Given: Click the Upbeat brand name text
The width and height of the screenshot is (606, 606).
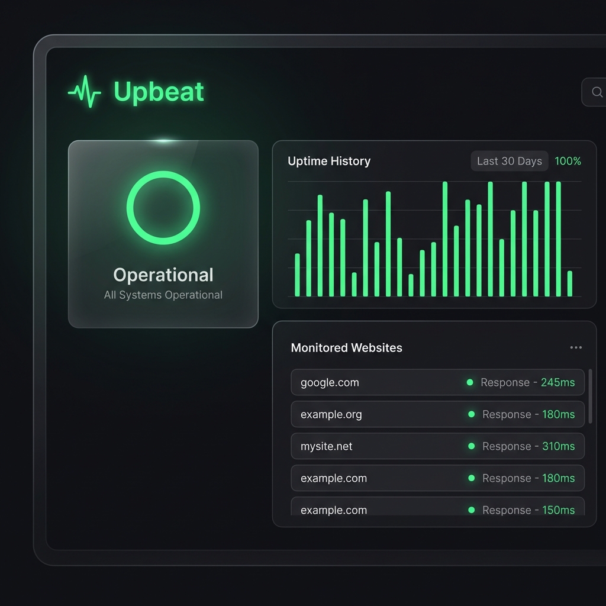Looking at the screenshot, I should [x=159, y=92].
